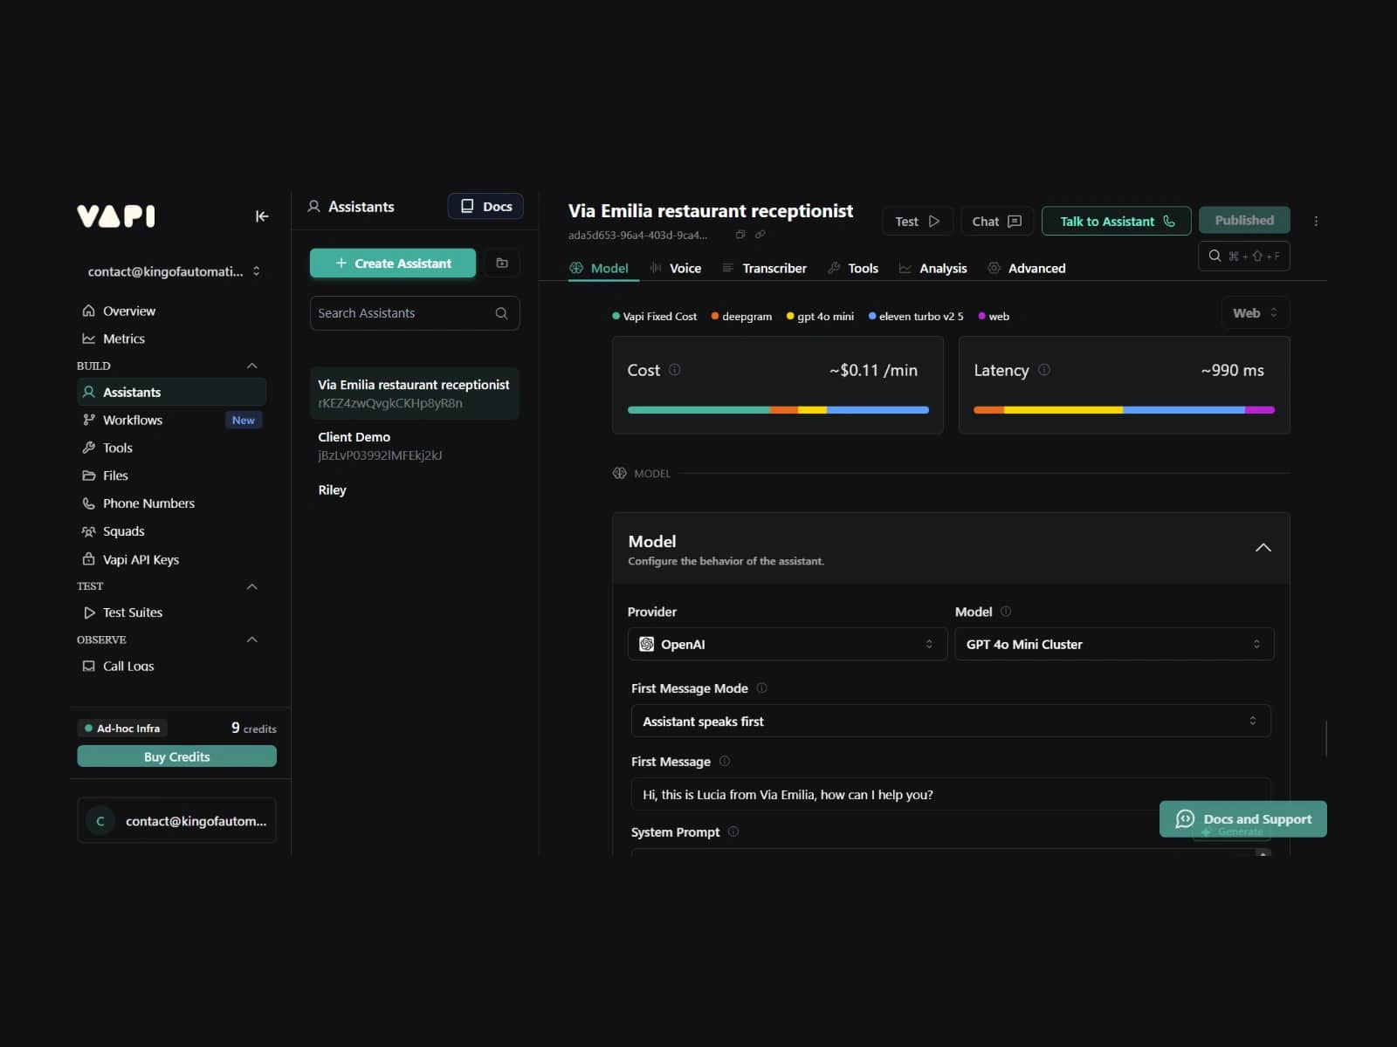This screenshot has height=1047, width=1397.
Task: Click the System Prompt info icon
Action: pos(733,832)
